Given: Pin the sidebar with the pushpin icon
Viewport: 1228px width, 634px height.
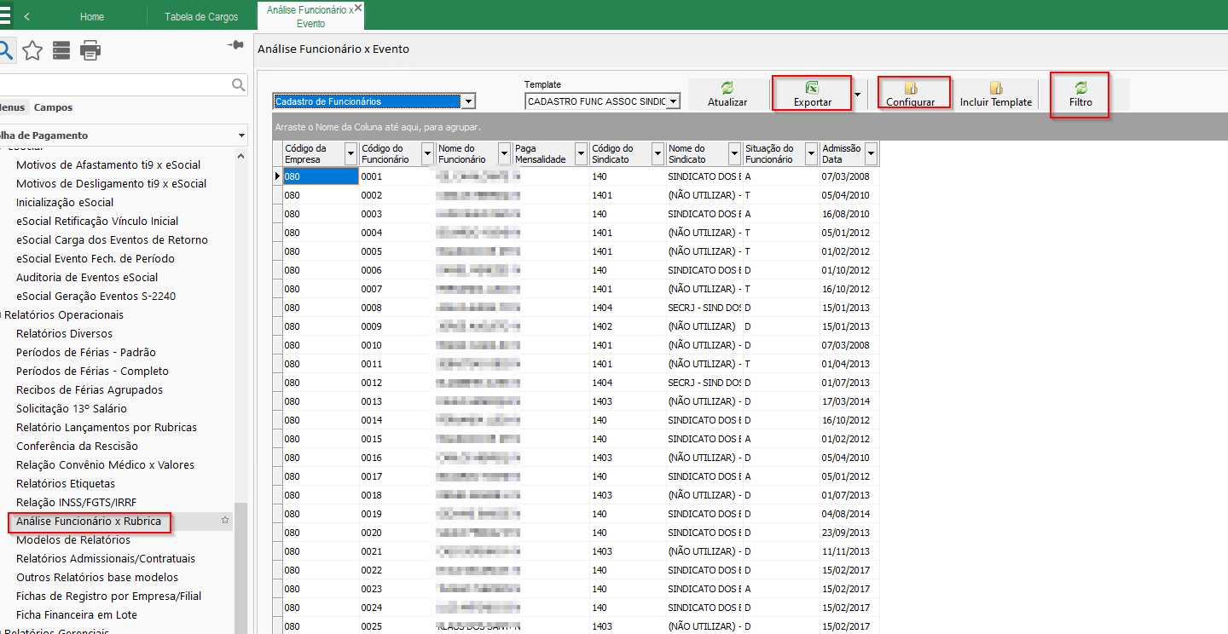Looking at the screenshot, I should click(x=236, y=45).
